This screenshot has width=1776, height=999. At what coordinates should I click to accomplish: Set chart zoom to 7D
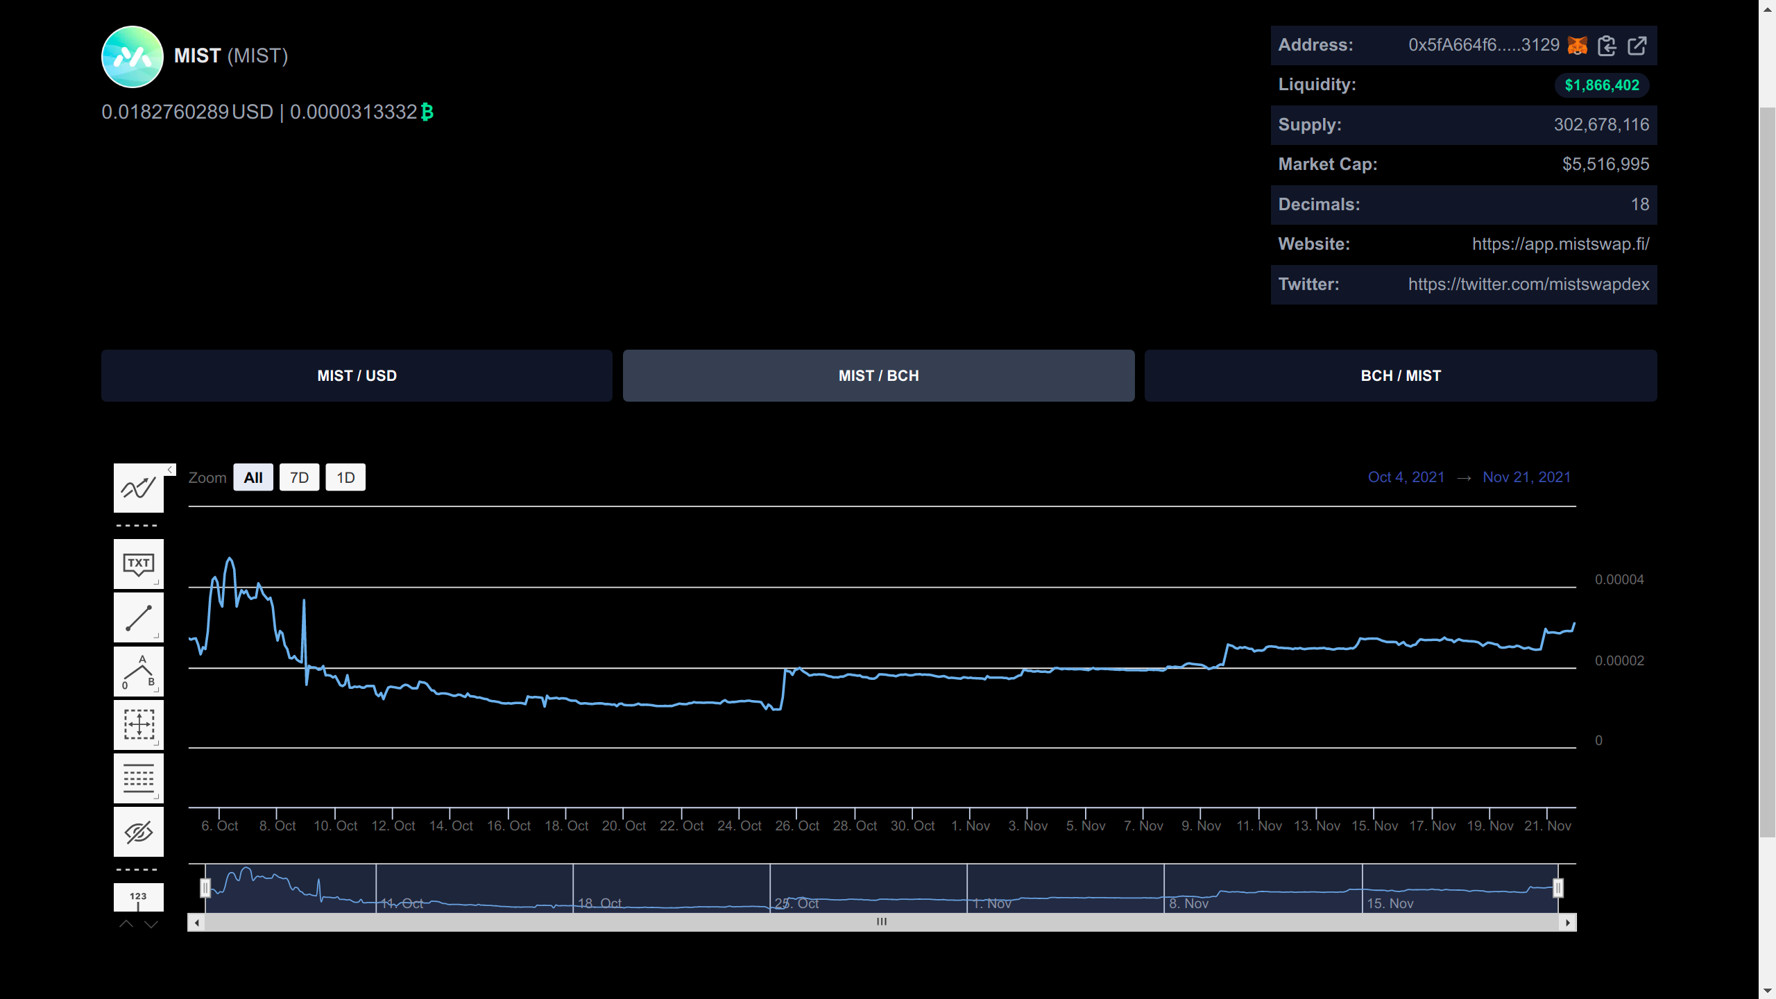299,477
